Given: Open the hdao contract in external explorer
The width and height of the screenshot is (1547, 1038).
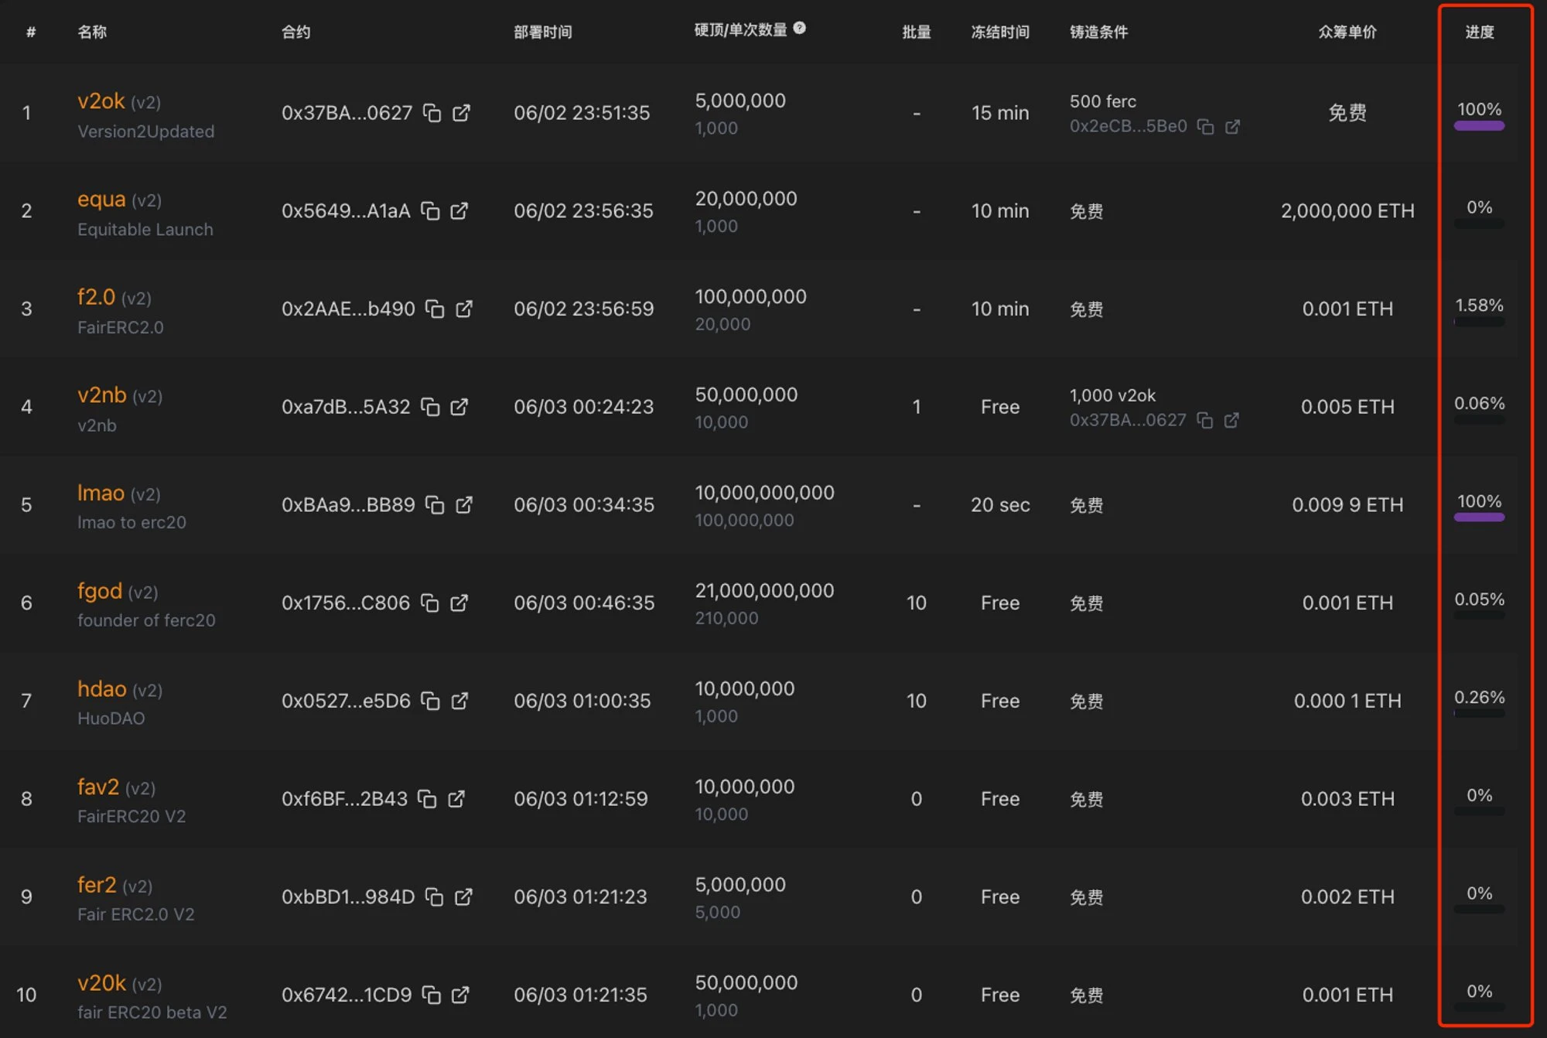Looking at the screenshot, I should coord(459,701).
